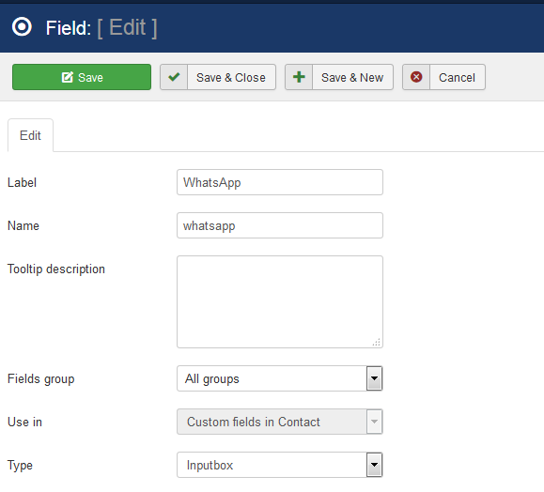Click the circle icon beside Field title
The height and width of the screenshot is (492, 544).
point(22,27)
